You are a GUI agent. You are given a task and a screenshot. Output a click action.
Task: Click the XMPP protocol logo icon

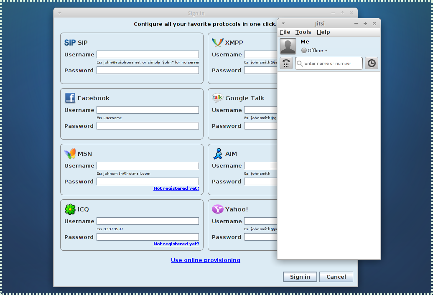coord(217,42)
